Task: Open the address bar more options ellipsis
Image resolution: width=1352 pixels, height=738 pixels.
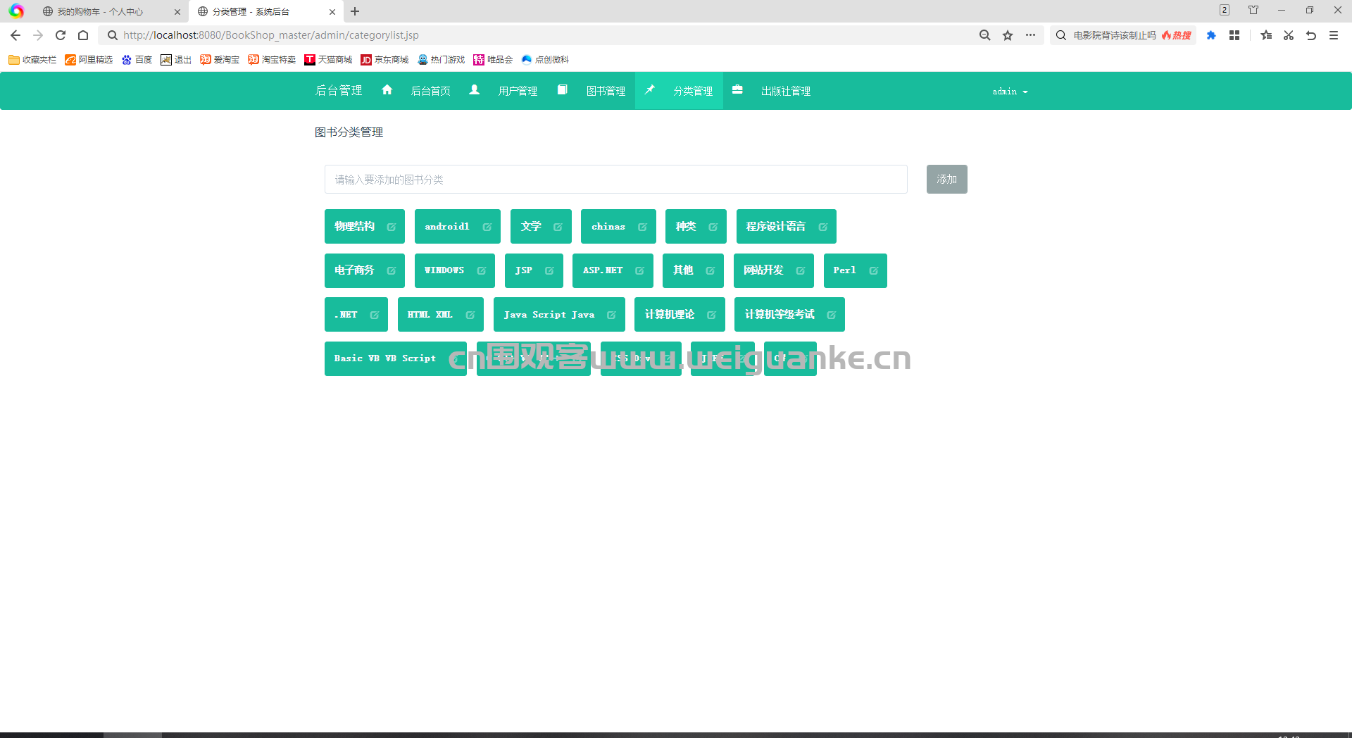Action: pyautogui.click(x=1030, y=35)
